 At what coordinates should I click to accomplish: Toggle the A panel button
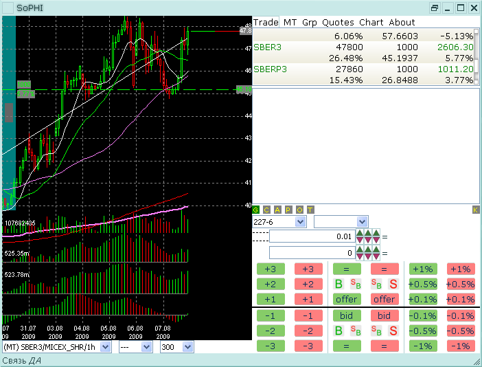[x=277, y=210]
